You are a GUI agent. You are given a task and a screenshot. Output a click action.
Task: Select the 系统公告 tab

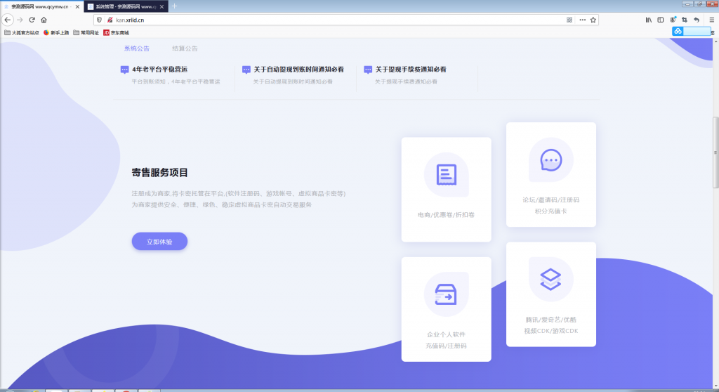tap(137, 48)
